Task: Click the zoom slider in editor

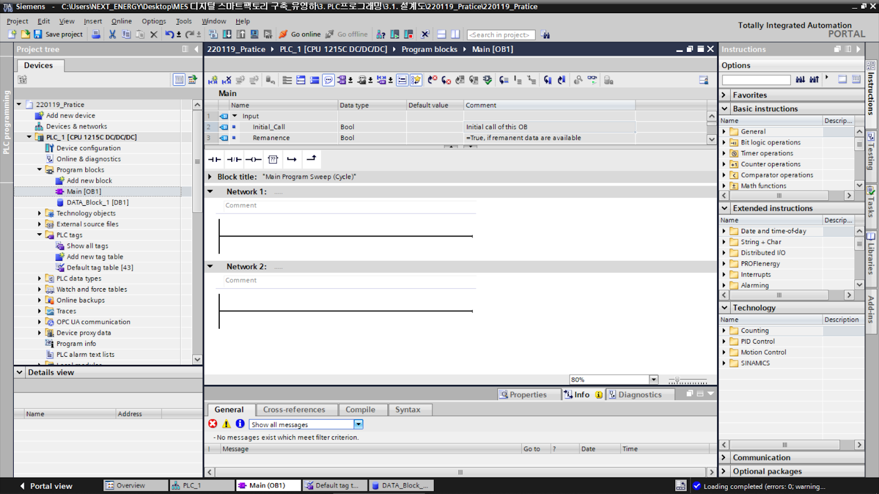Action: tap(688, 380)
